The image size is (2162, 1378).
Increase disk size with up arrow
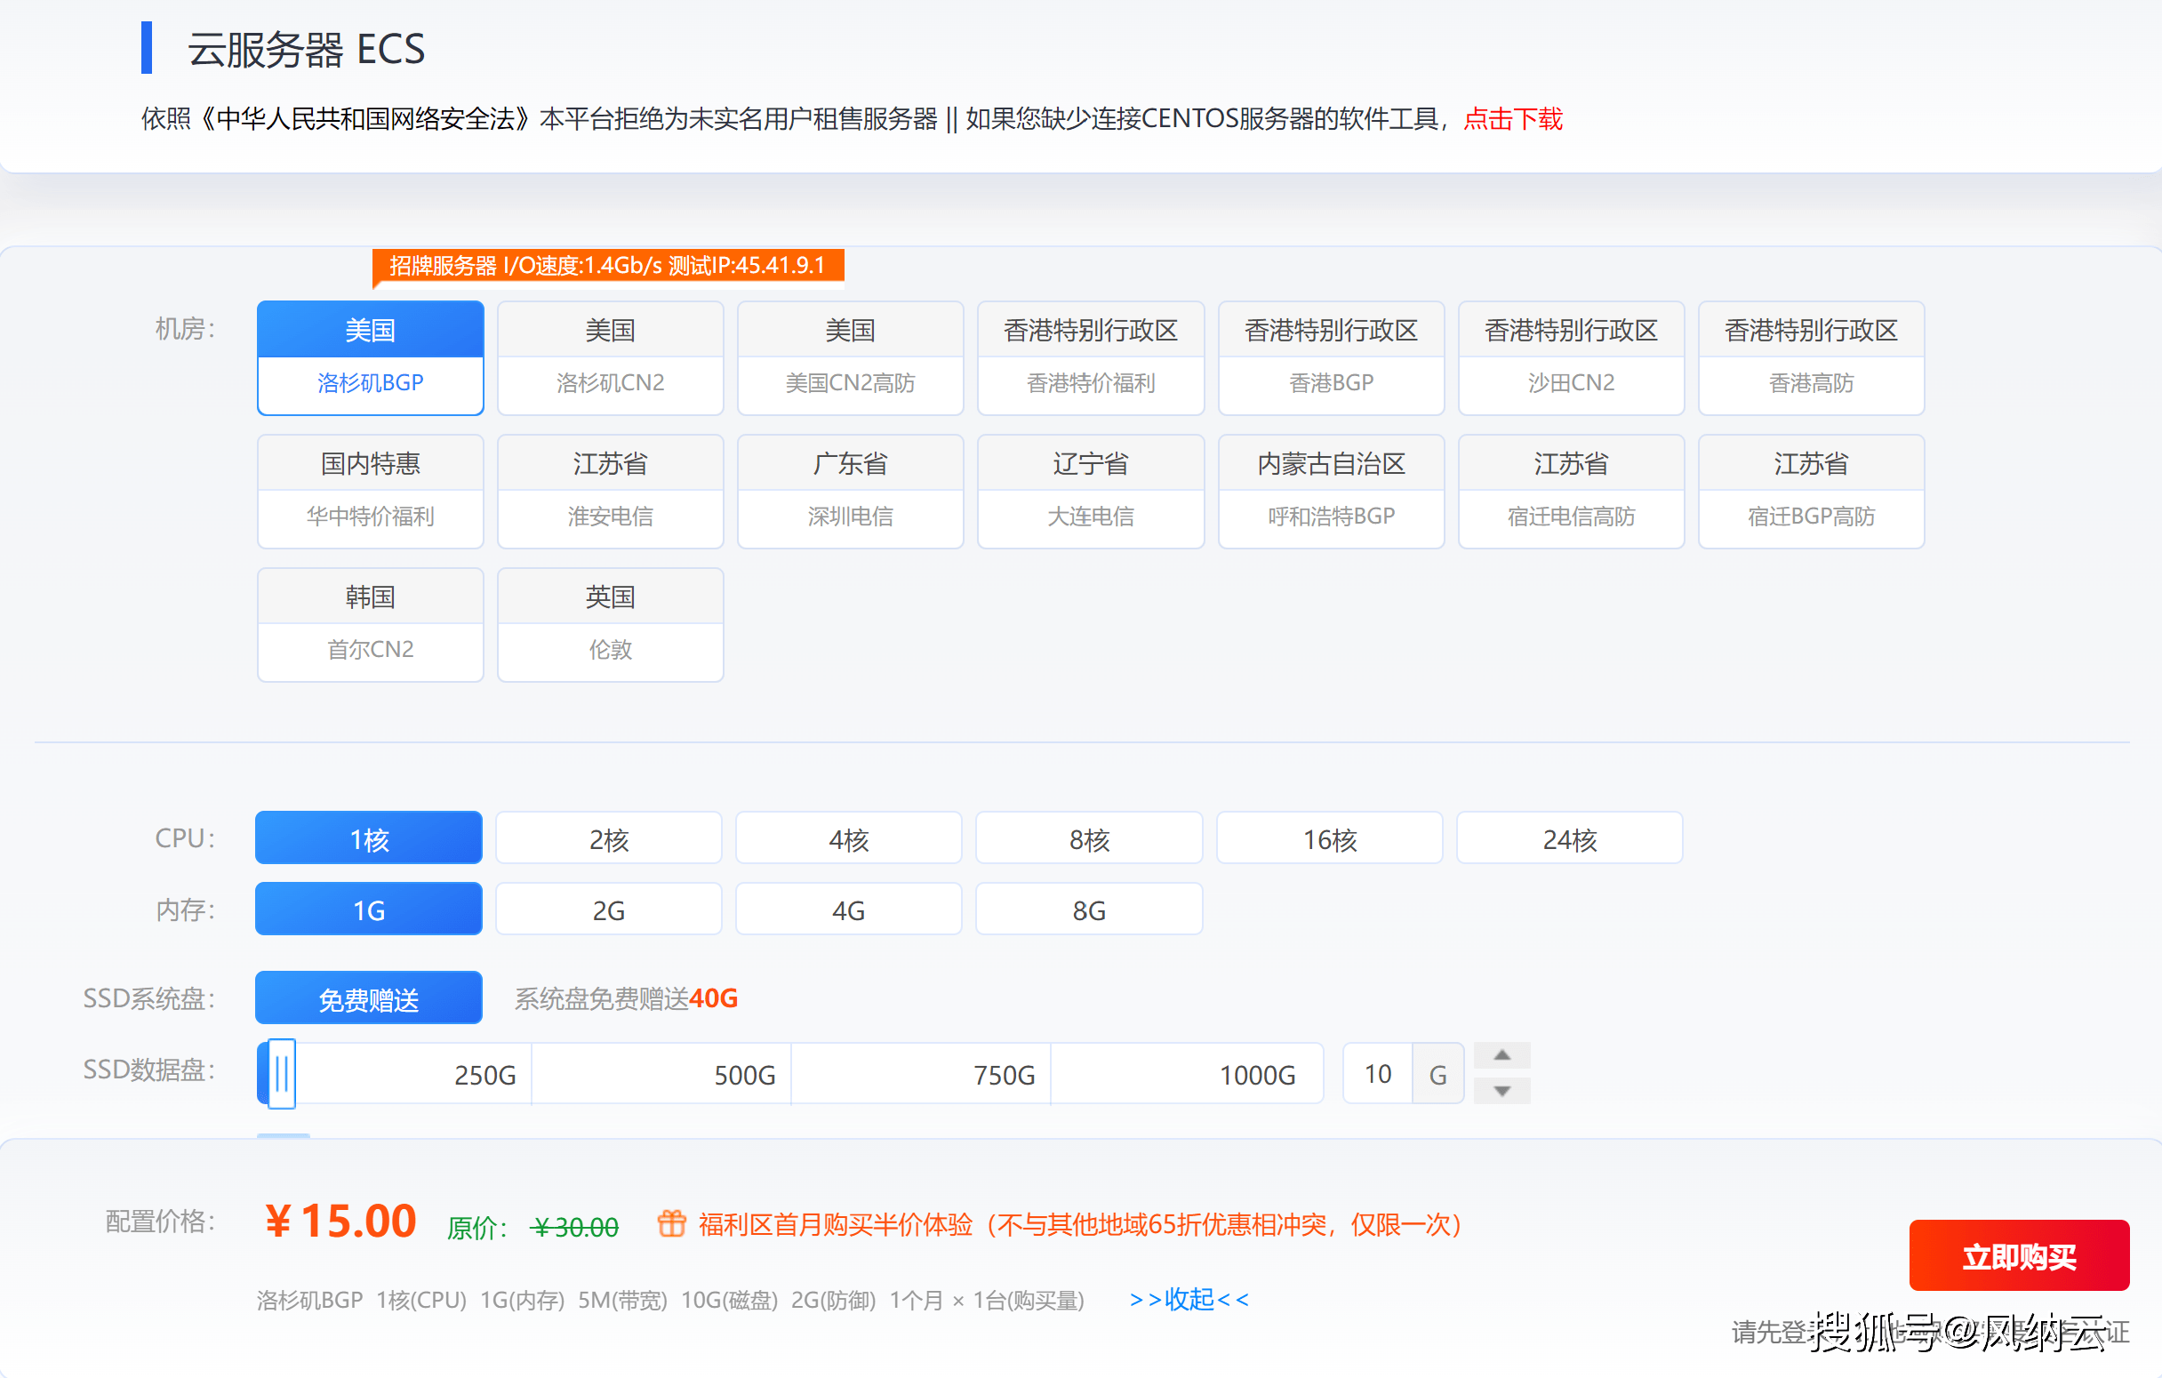pyautogui.click(x=1501, y=1054)
